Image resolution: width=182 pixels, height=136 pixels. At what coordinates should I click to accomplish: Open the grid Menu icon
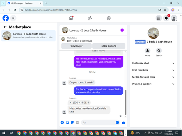pos(159,18)
